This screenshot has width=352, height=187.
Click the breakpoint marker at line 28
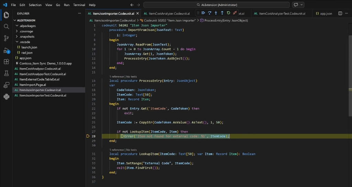pos(88,136)
